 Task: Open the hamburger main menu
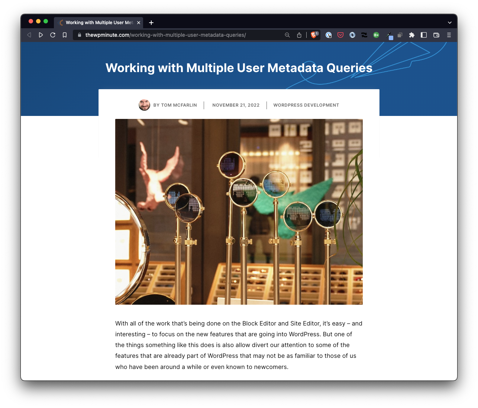click(x=449, y=35)
